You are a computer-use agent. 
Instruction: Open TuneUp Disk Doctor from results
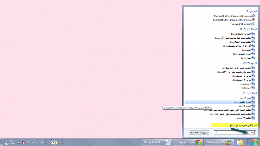[x=240, y=24]
